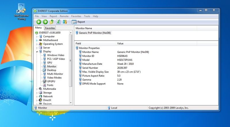Click the EVEREST title bar app icon
Viewport: 230px width, 127px height.
35,11
